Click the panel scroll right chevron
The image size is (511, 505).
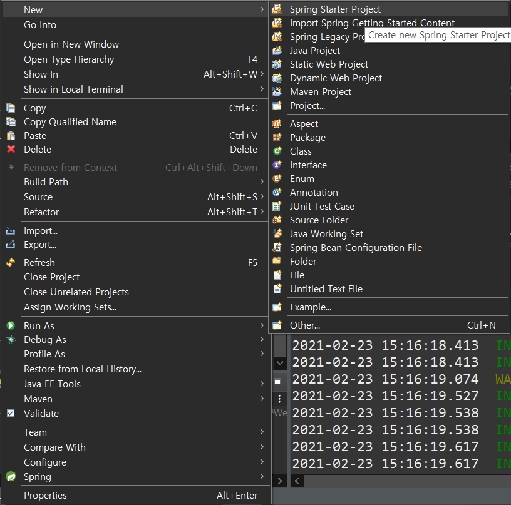280,481
